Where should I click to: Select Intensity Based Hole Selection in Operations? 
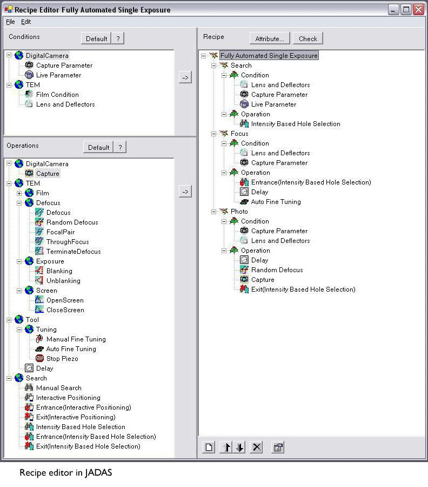pyautogui.click(x=81, y=427)
